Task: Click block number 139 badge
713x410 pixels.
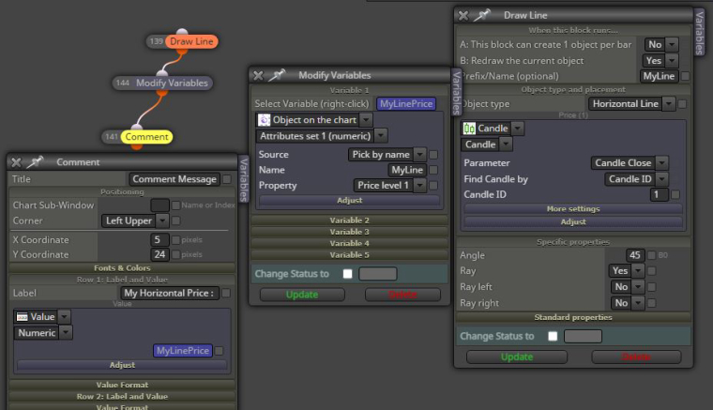Action: click(x=156, y=41)
